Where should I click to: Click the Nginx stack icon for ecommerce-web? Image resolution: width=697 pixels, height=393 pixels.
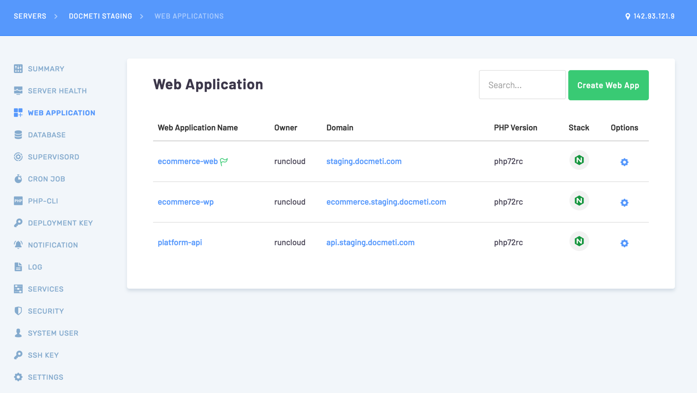pos(579,160)
